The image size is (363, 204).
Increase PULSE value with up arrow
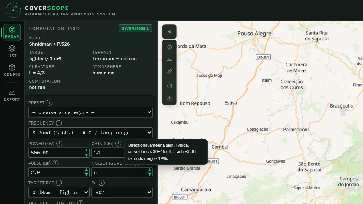87,170
